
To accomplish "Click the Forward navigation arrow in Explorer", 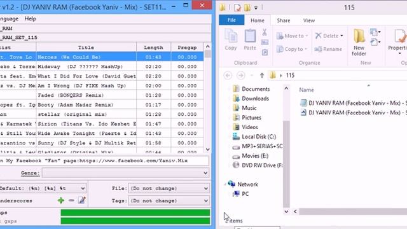I will tap(240, 76).
